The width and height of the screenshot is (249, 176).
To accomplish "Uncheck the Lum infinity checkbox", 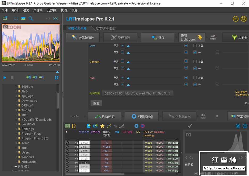I will (x=195, y=52).
